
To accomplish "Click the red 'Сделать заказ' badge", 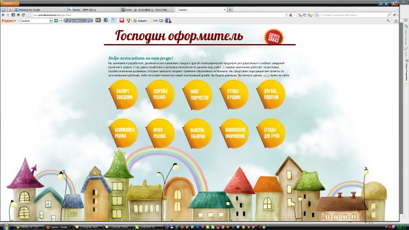I will 274,36.
